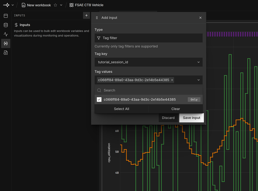The height and width of the screenshot is (191, 258).
Task: Open the file history sidebar icon
Action: point(6,53)
